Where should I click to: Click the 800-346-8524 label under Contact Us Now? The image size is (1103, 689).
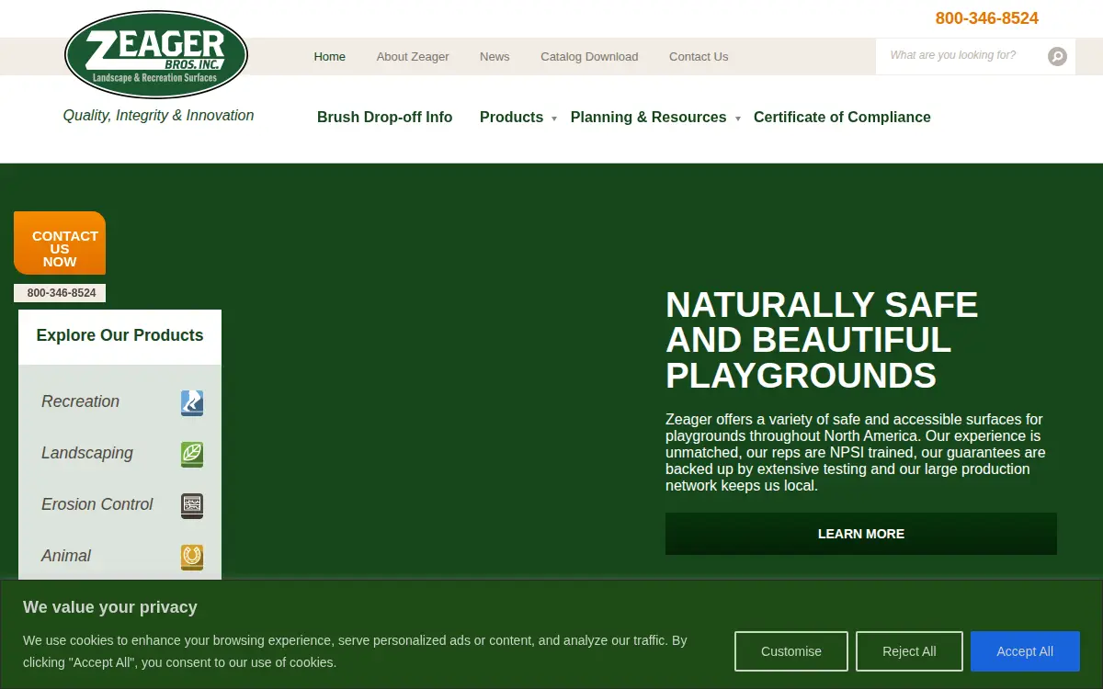[x=61, y=293]
